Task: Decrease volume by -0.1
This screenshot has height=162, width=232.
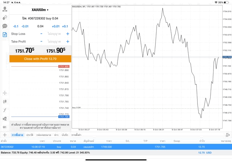Action: coord(16,26)
